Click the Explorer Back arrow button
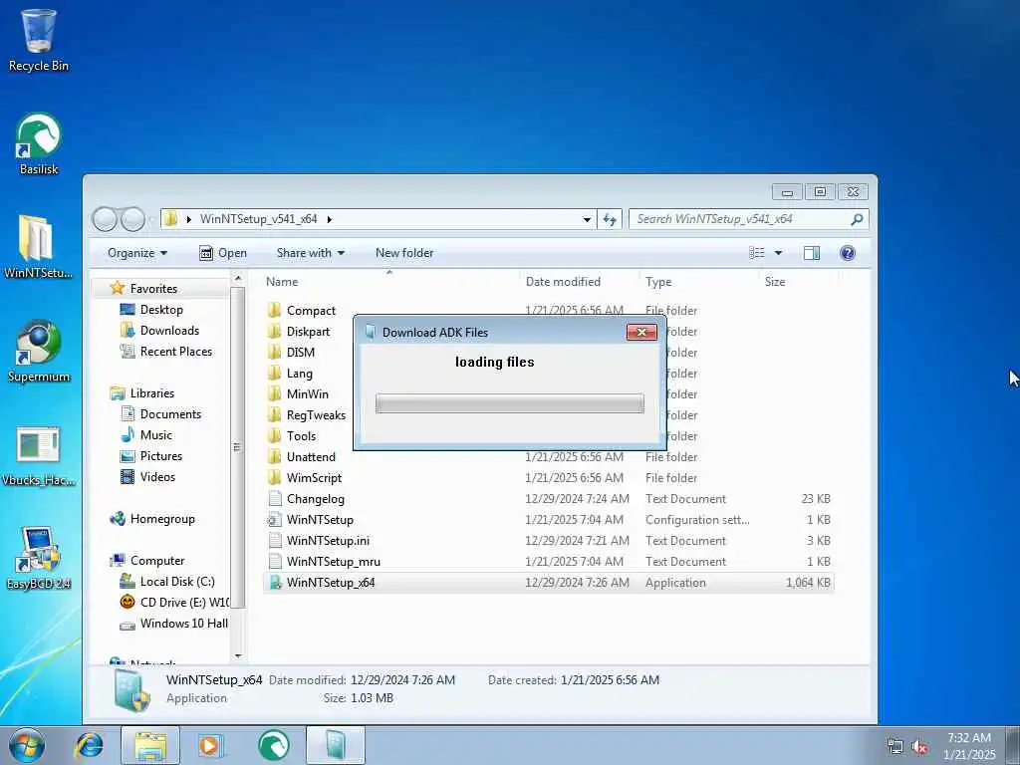 [105, 219]
